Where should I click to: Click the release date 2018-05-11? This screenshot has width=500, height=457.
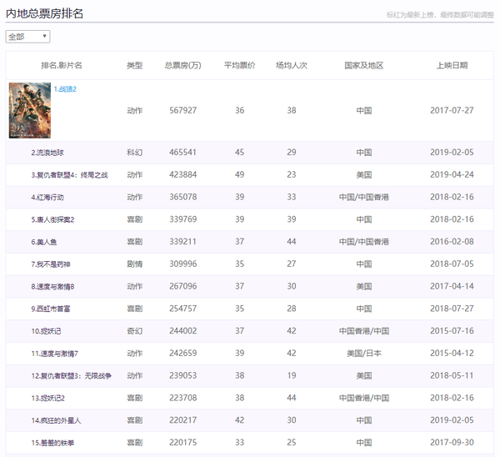tap(452, 375)
